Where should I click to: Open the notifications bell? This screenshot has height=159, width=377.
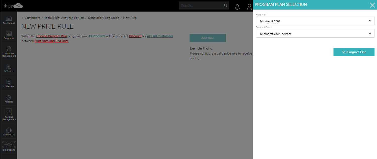[237, 7]
